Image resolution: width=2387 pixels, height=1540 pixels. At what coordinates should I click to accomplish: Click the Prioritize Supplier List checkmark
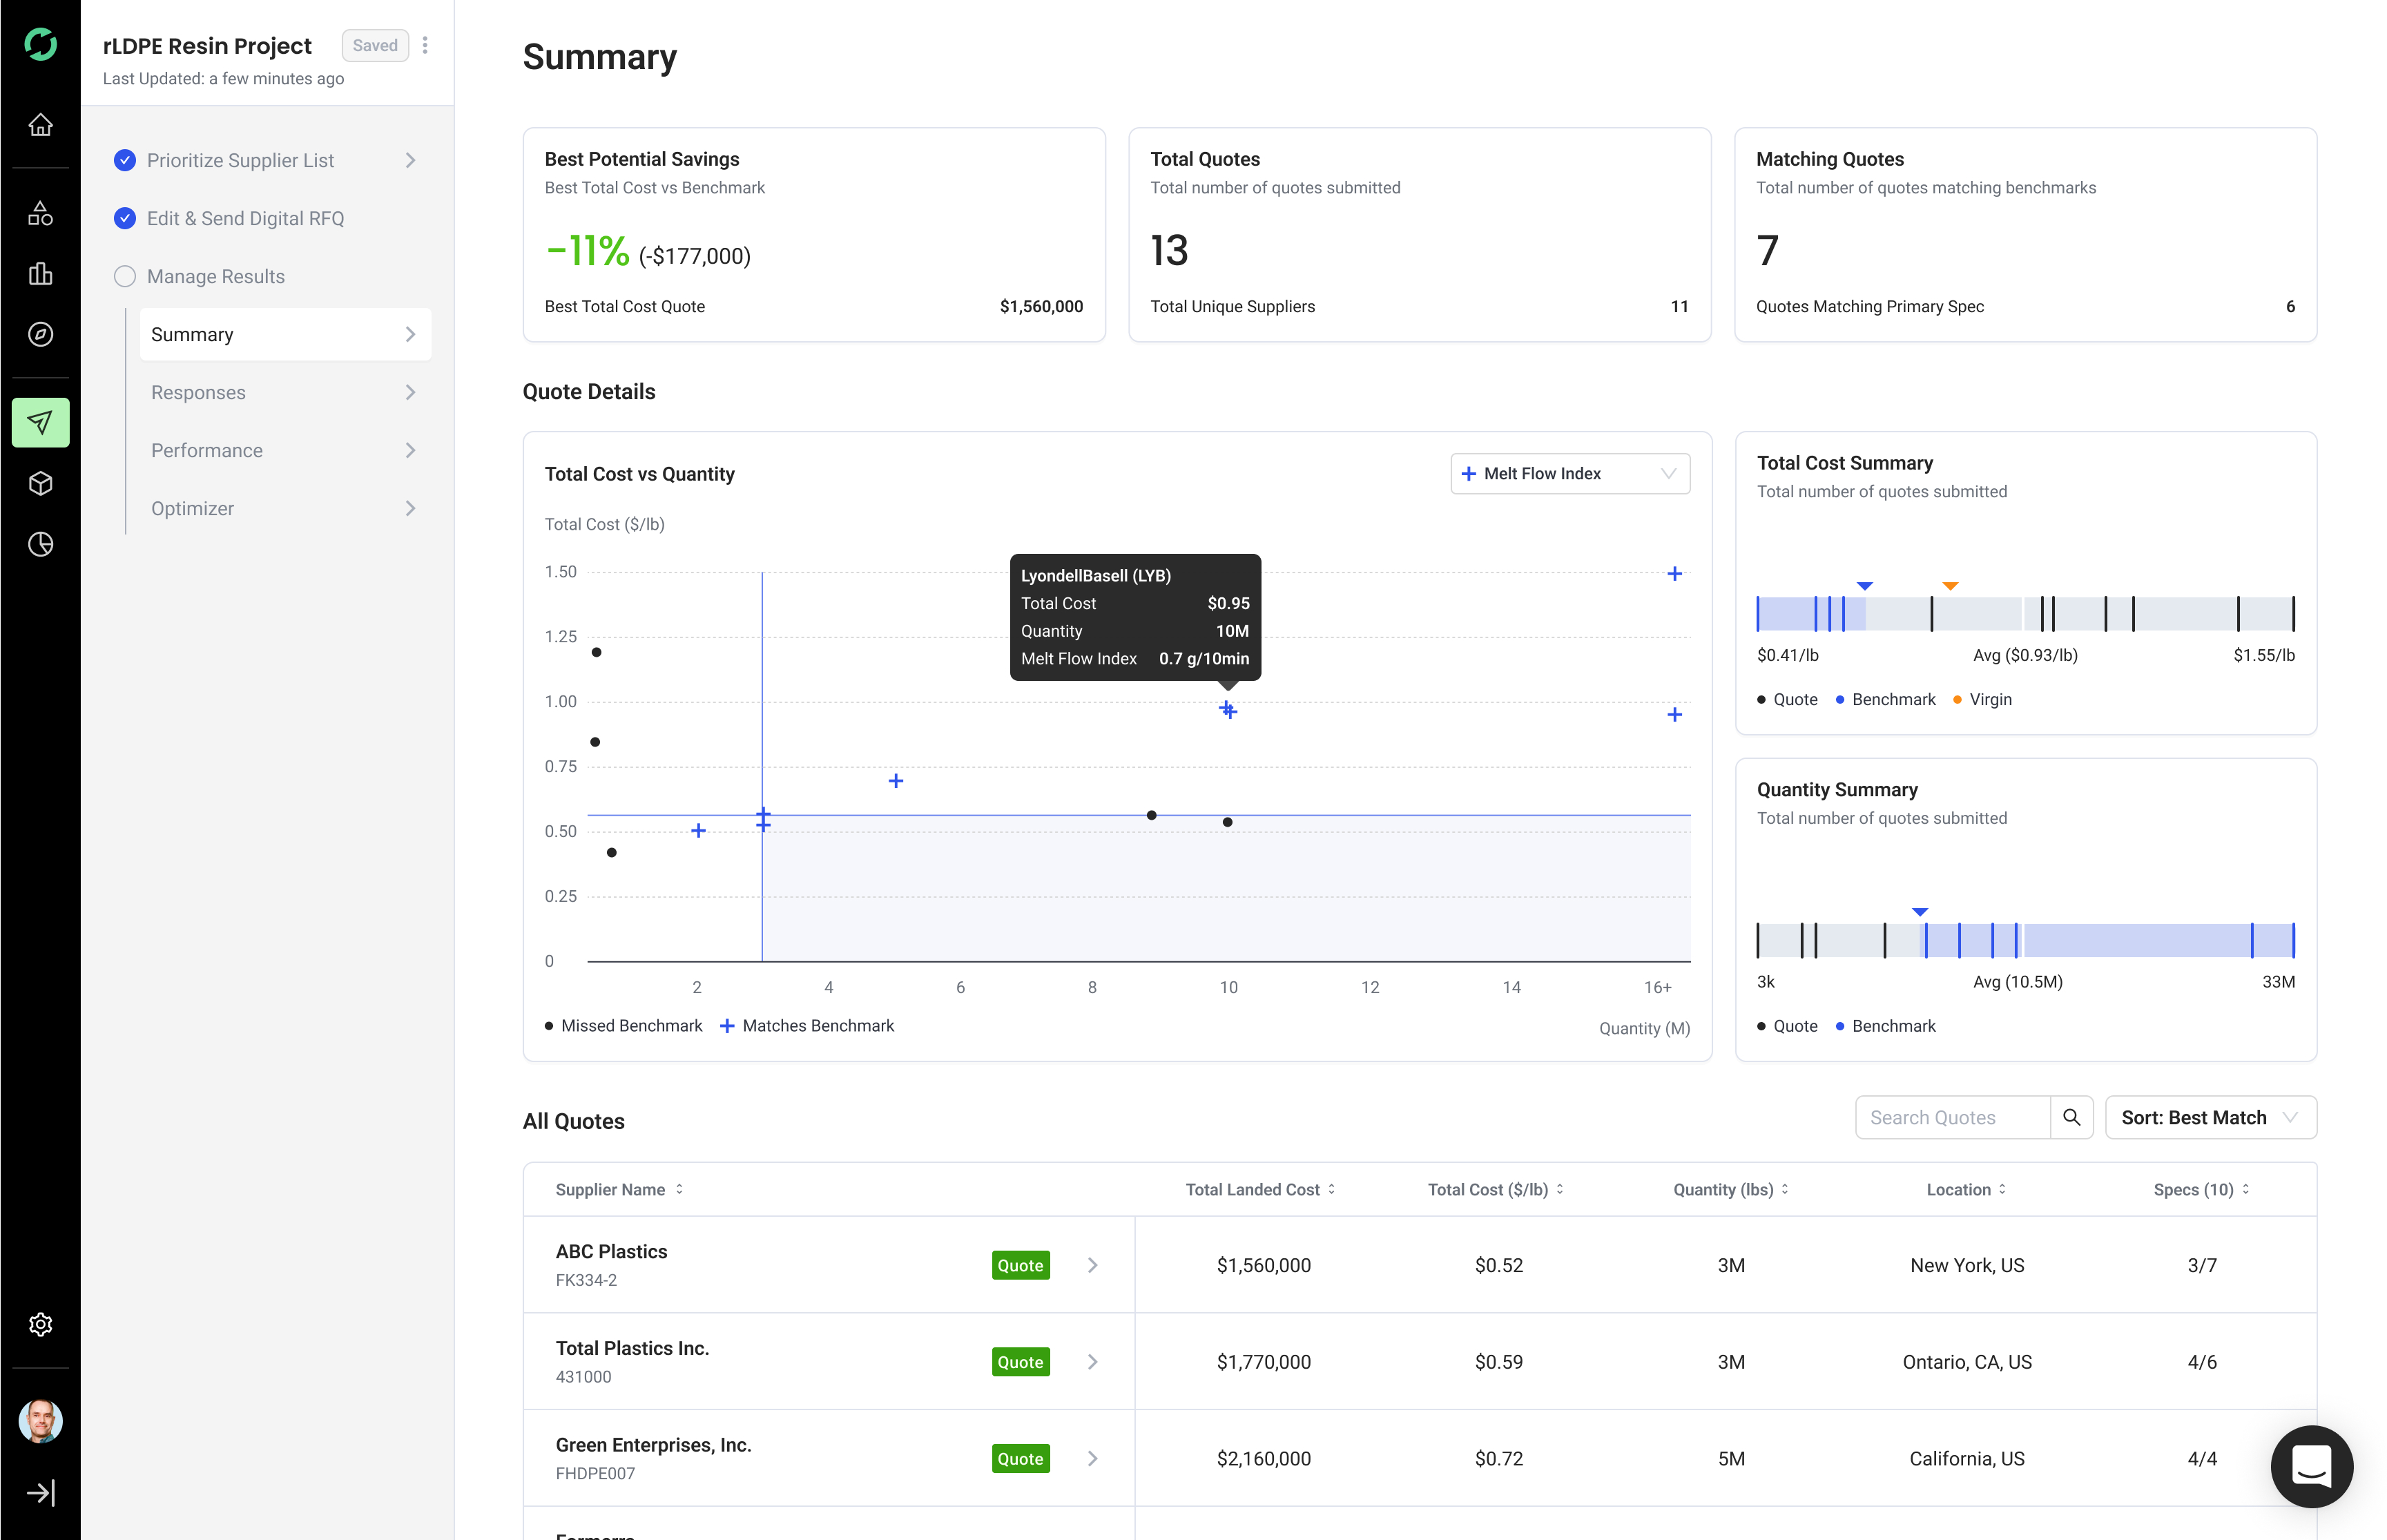pos(125,160)
